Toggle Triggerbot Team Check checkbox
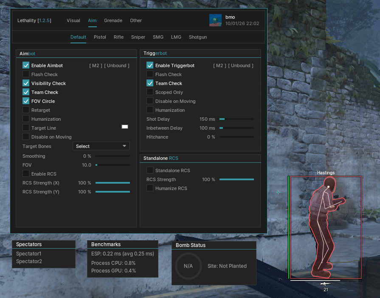 [x=150, y=83]
